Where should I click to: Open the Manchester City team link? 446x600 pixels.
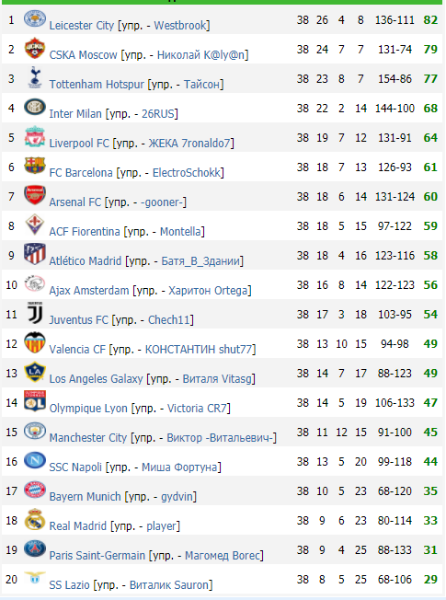tap(88, 437)
